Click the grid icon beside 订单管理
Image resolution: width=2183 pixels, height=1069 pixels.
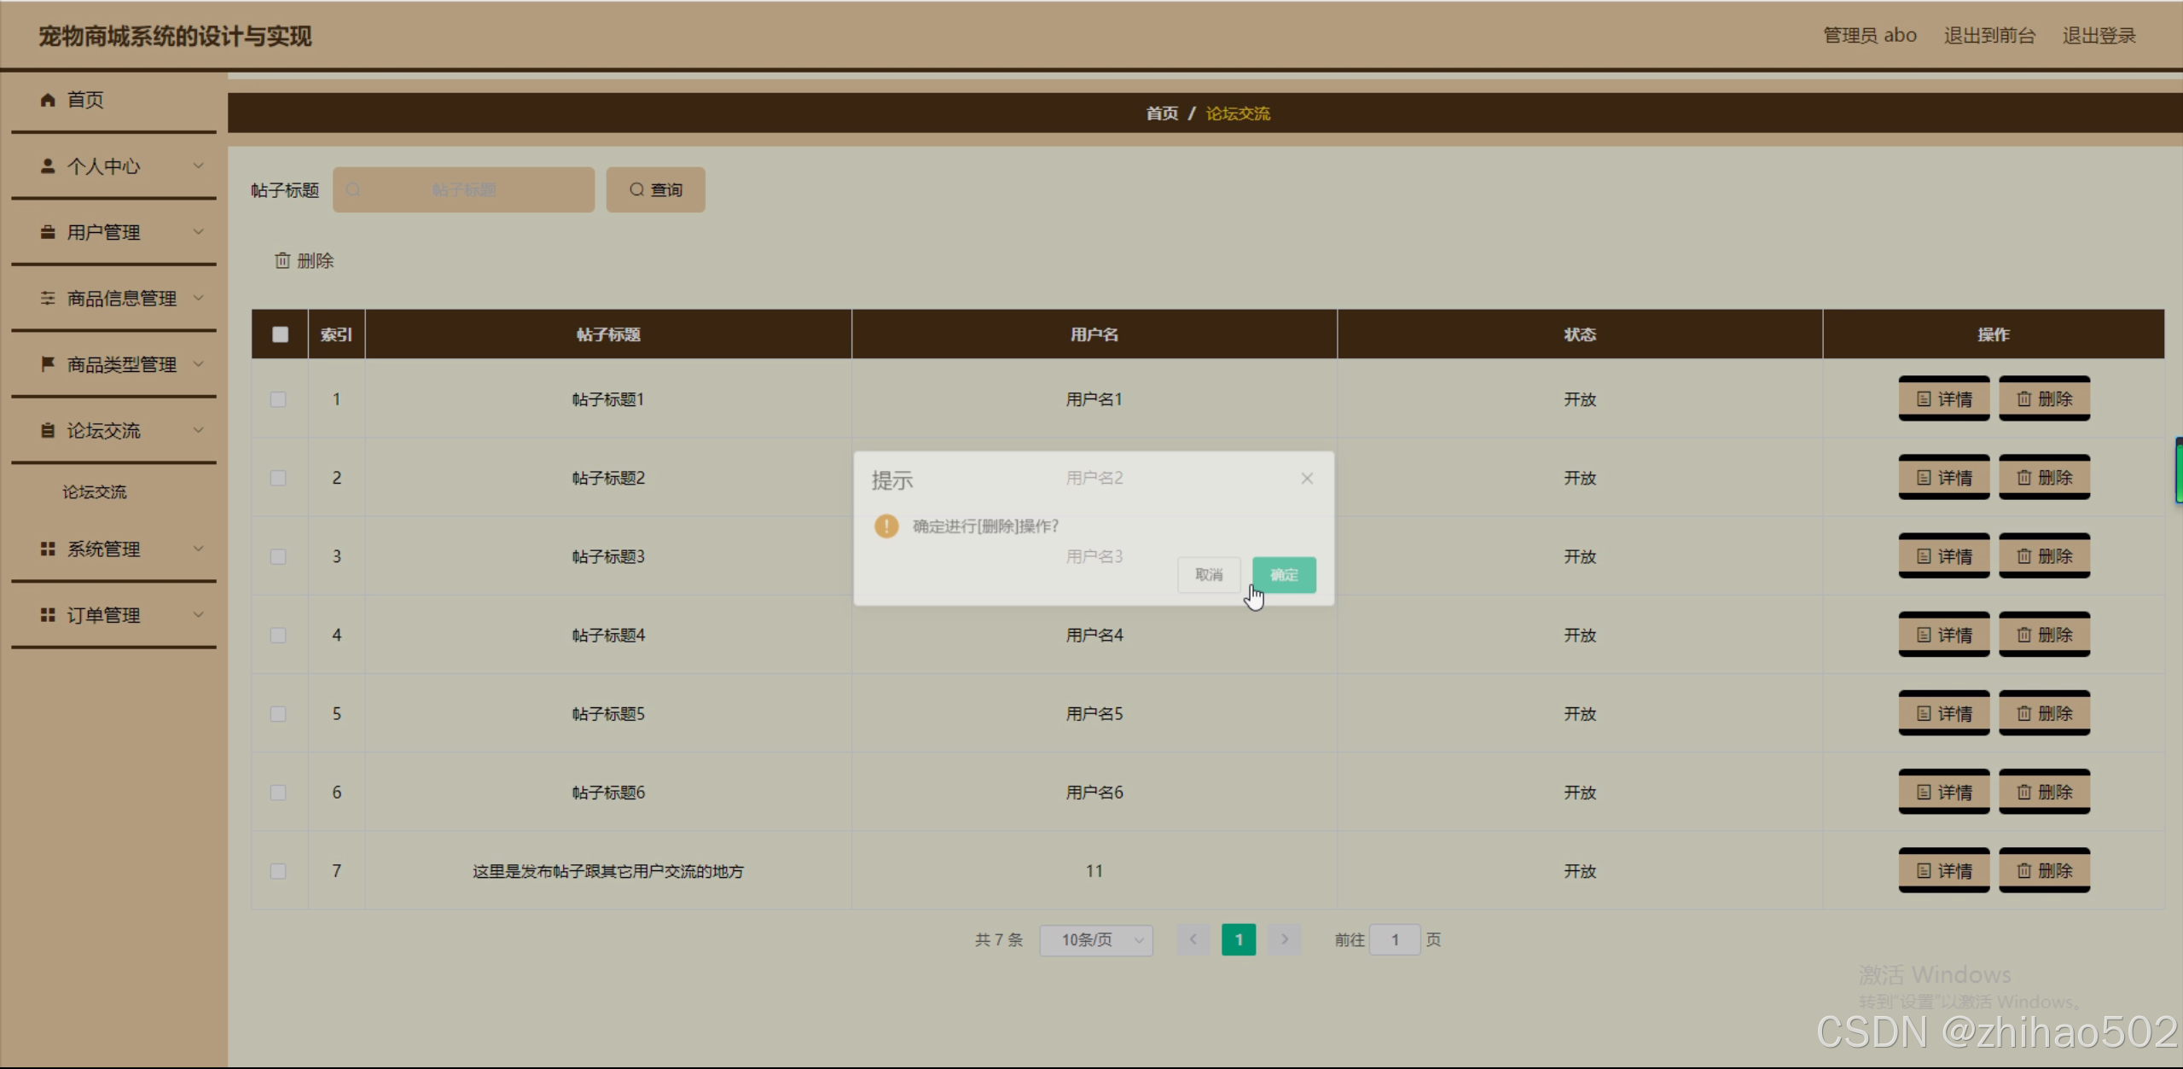[48, 615]
